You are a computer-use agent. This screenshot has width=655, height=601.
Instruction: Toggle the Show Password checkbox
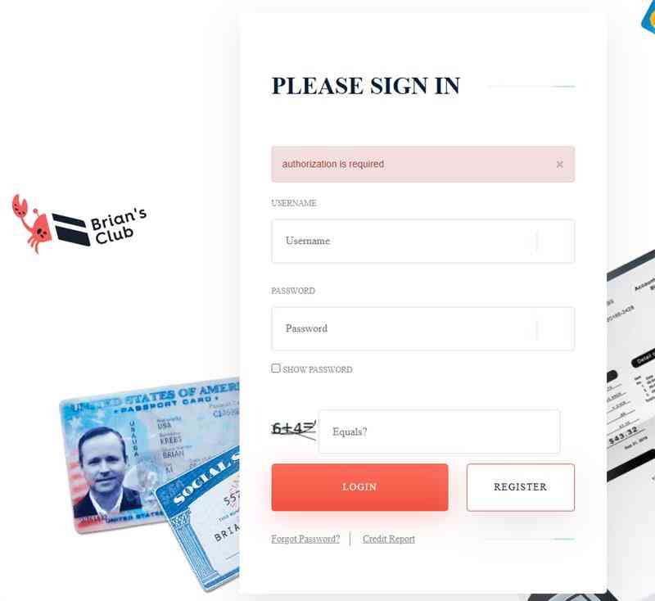[x=276, y=368]
